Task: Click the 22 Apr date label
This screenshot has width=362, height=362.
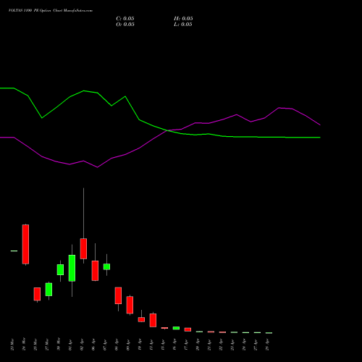Action: pyautogui.click(x=221, y=345)
